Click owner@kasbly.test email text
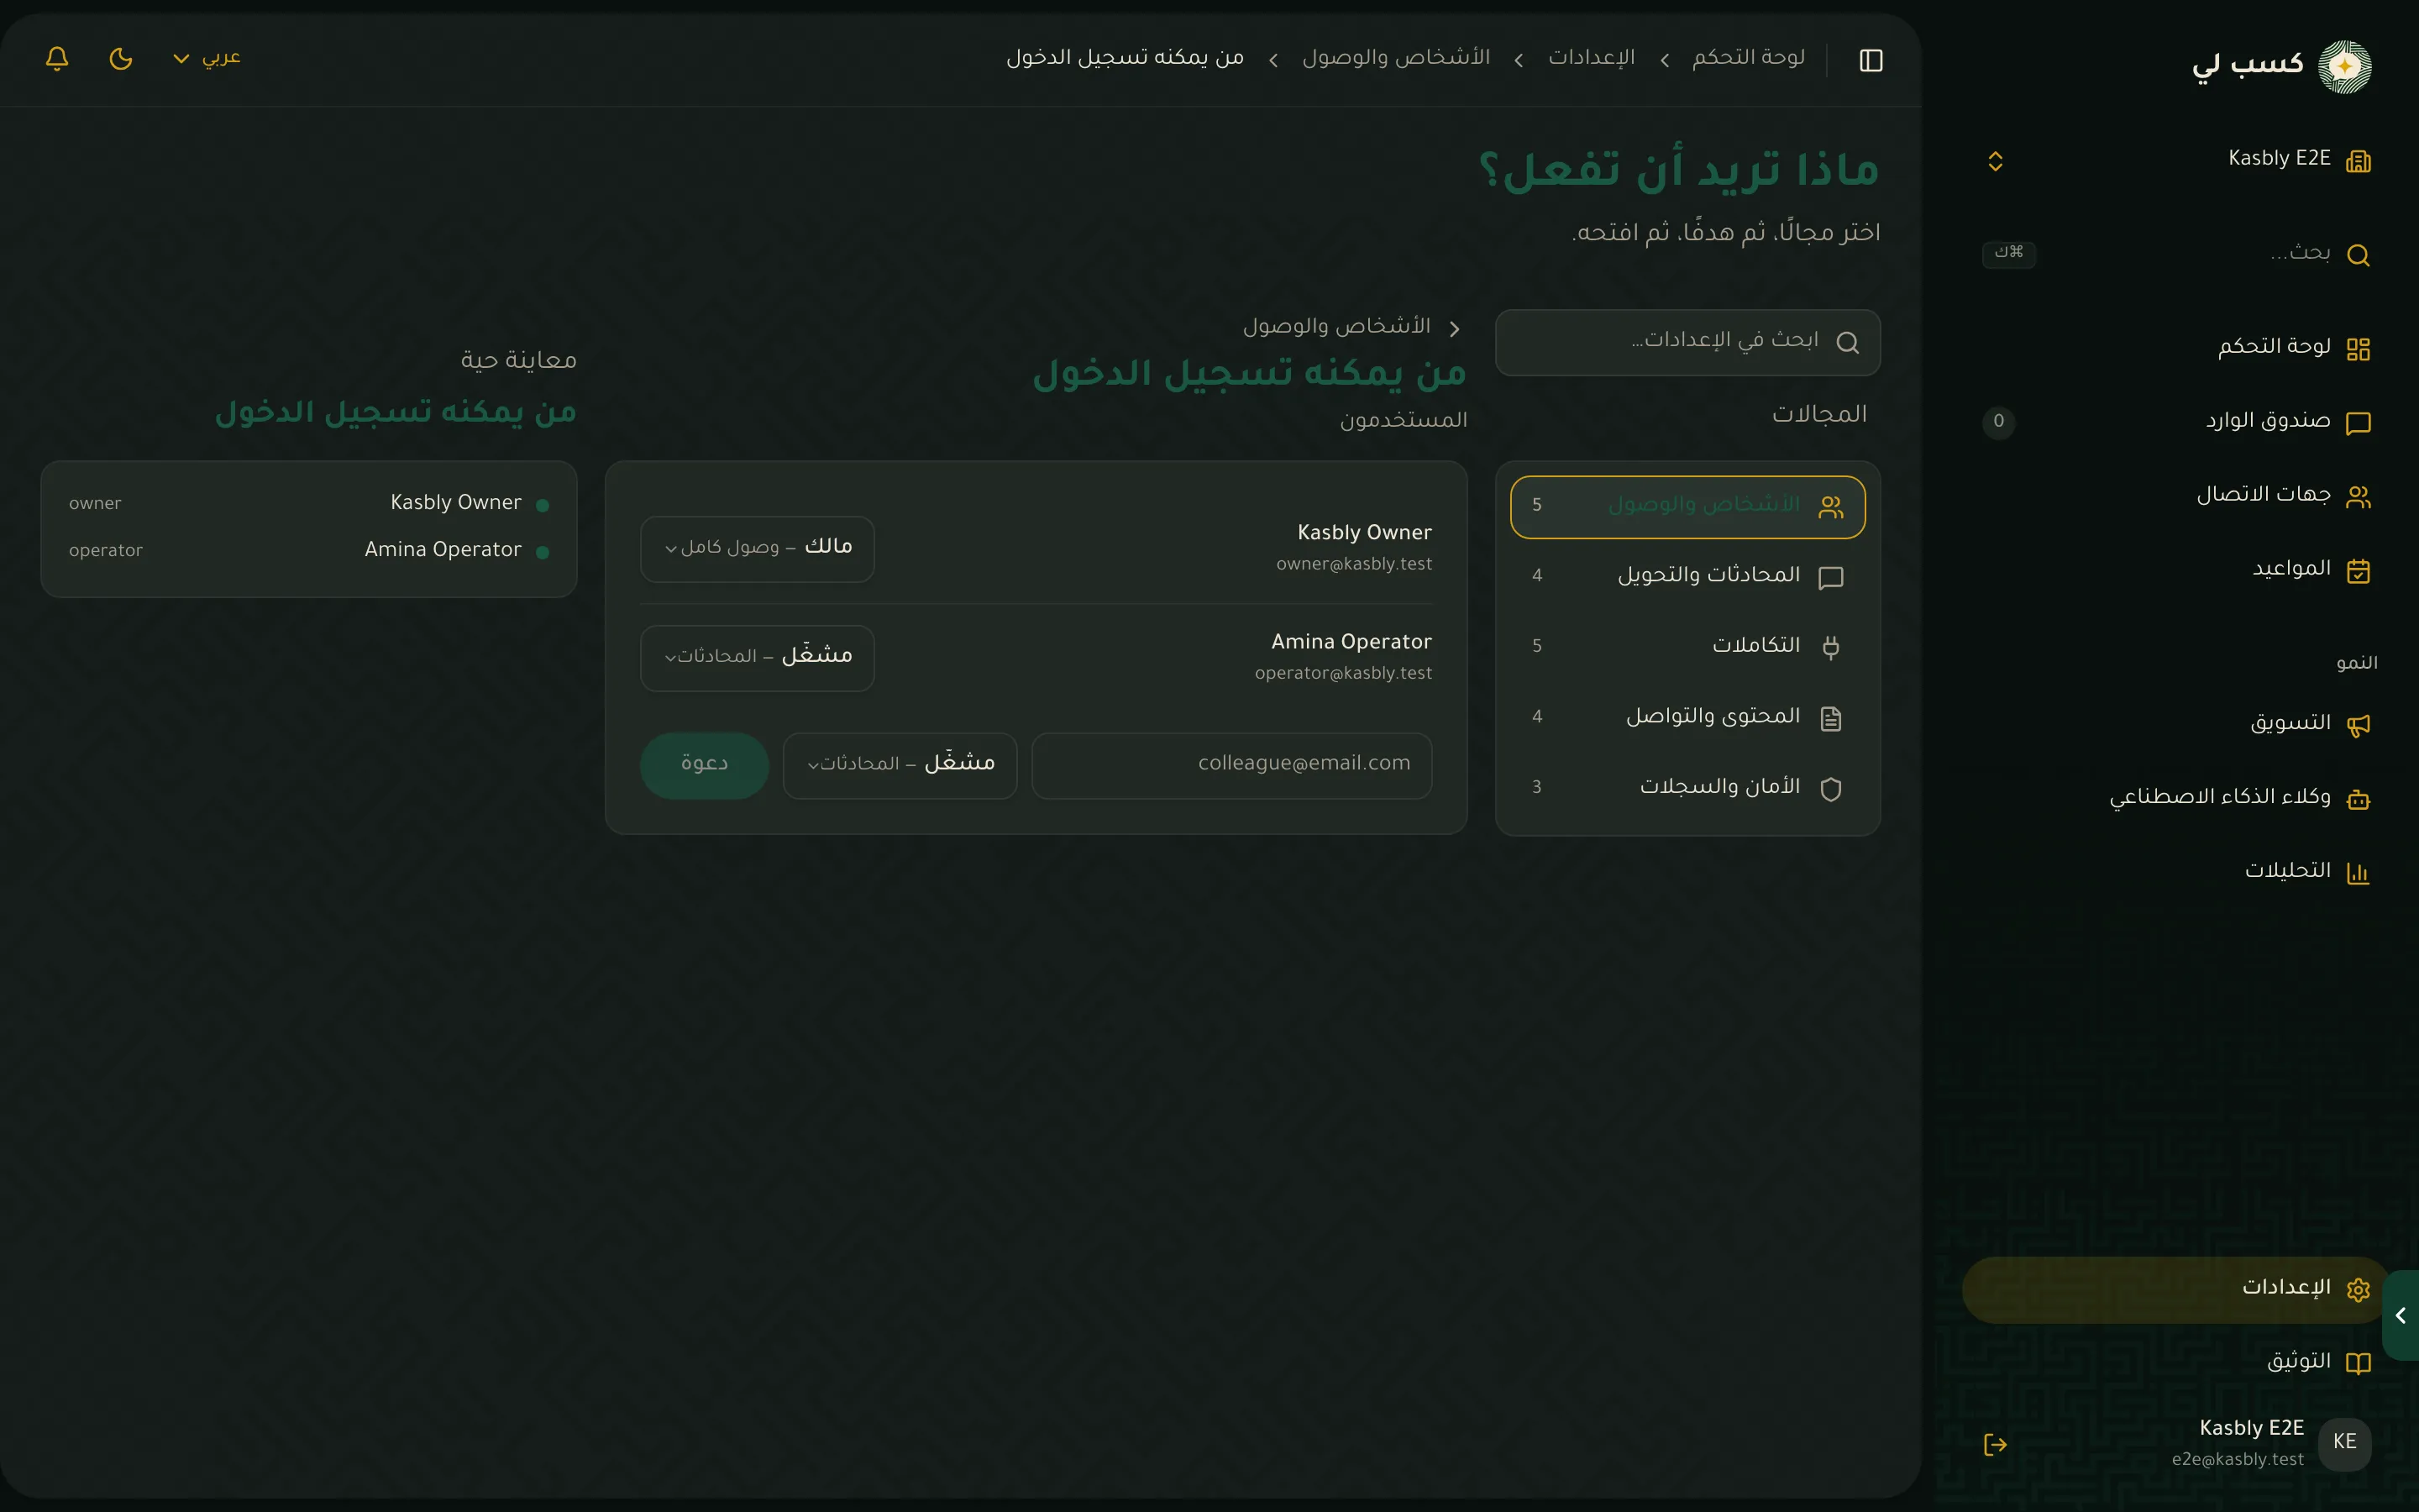Screen dimensions: 2419x1512 1353,565
